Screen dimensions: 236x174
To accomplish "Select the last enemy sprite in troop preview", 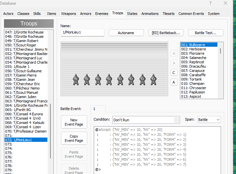I will (x=153, y=80).
